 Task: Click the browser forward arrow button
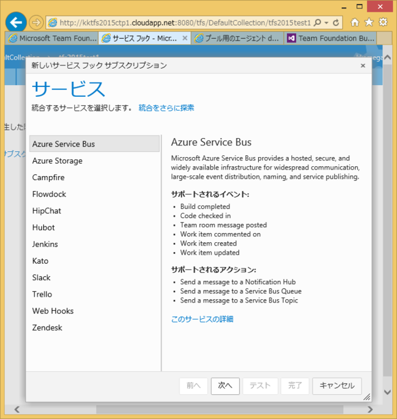pyautogui.click(x=36, y=22)
